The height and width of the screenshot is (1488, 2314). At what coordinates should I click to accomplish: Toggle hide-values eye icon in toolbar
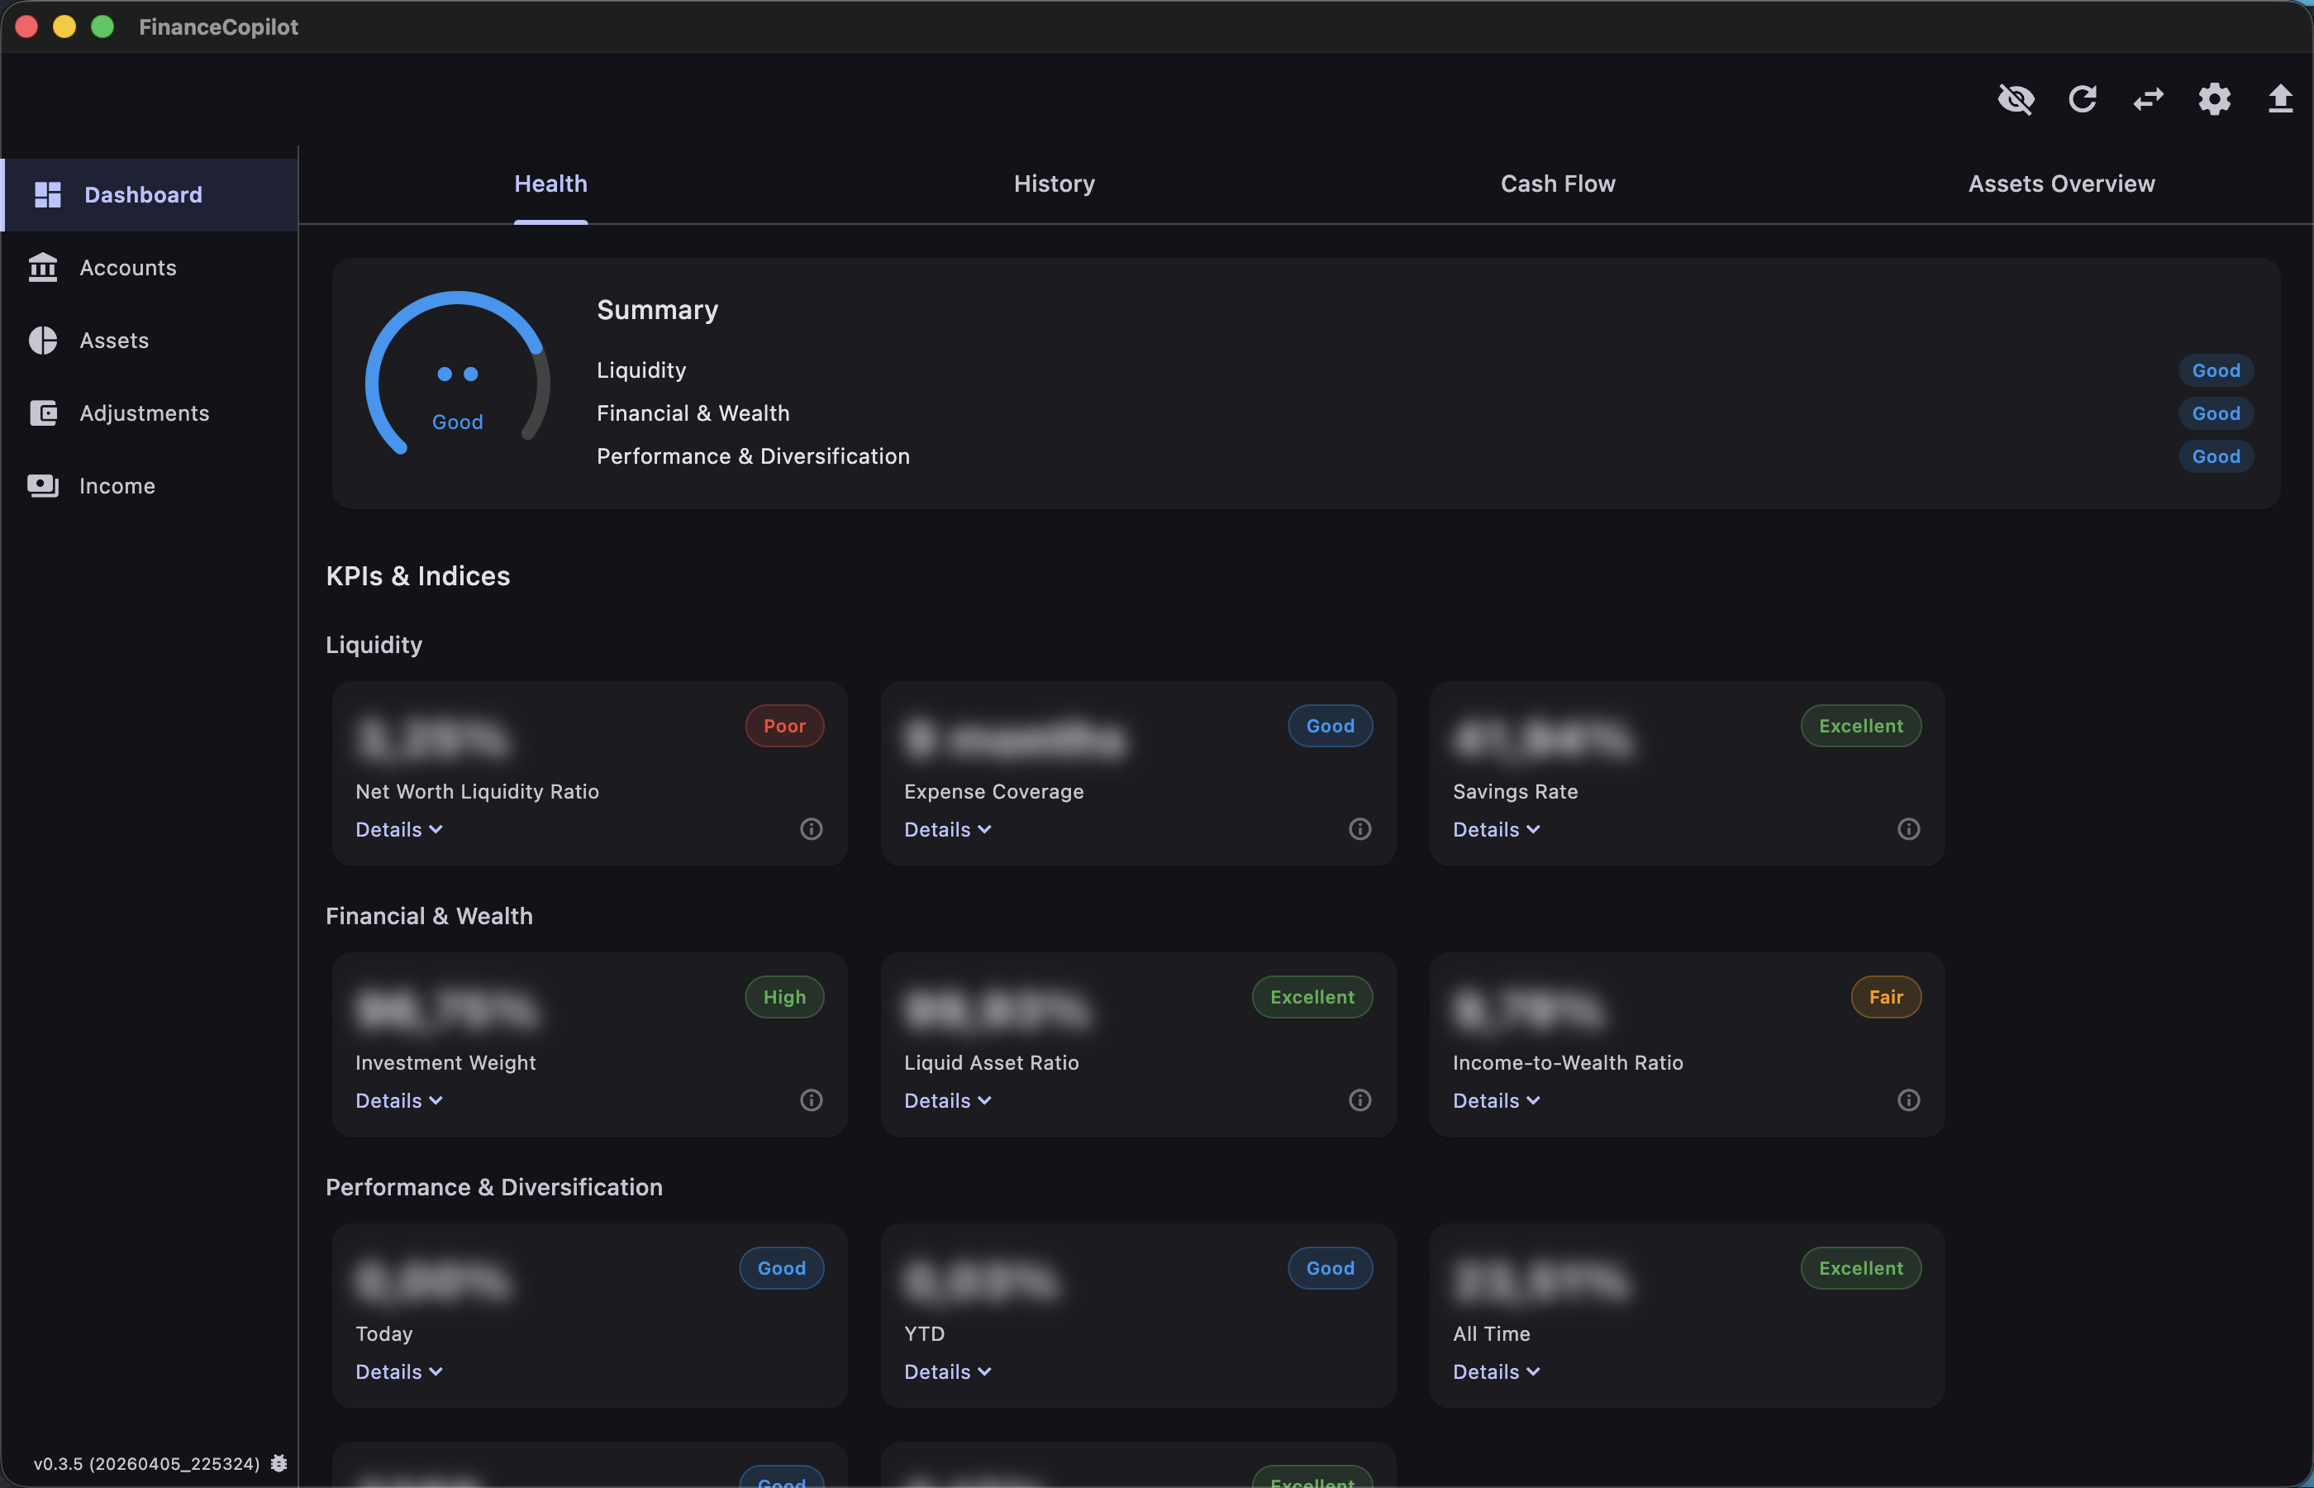pos(2016,98)
